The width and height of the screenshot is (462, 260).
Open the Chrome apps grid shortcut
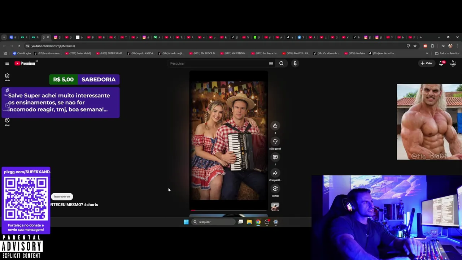pyautogui.click(x=5, y=53)
